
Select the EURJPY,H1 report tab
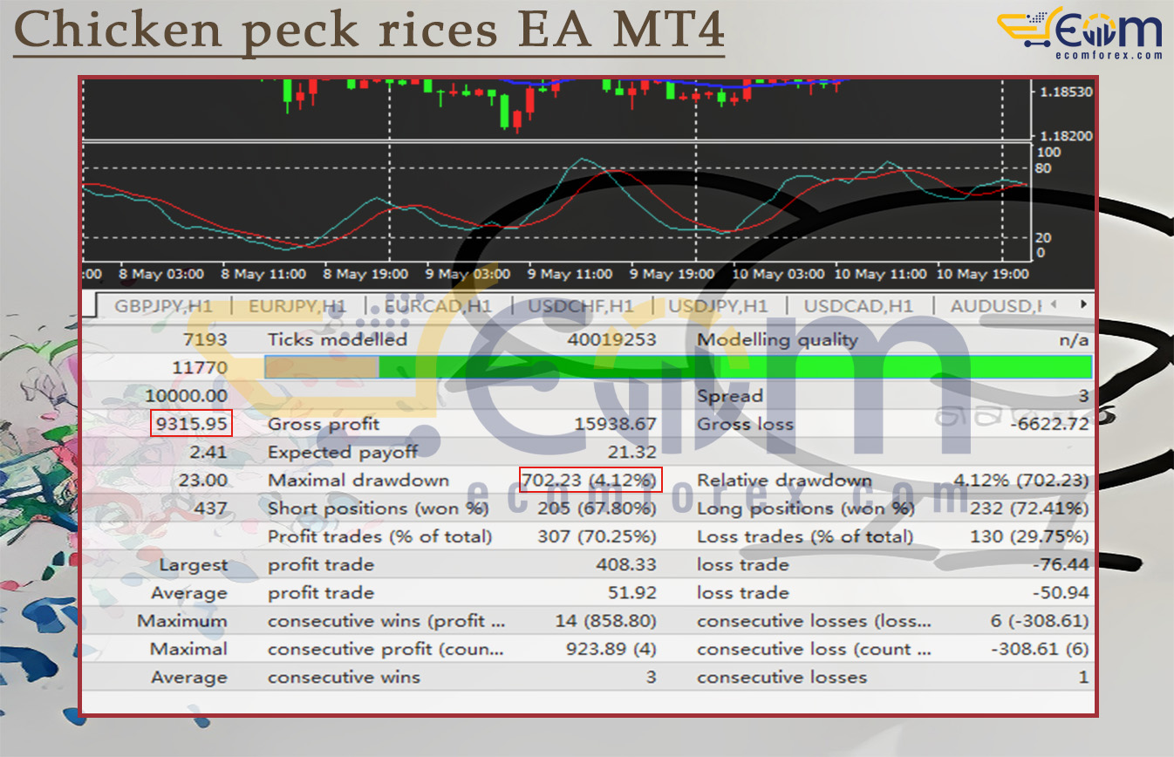[x=297, y=305]
